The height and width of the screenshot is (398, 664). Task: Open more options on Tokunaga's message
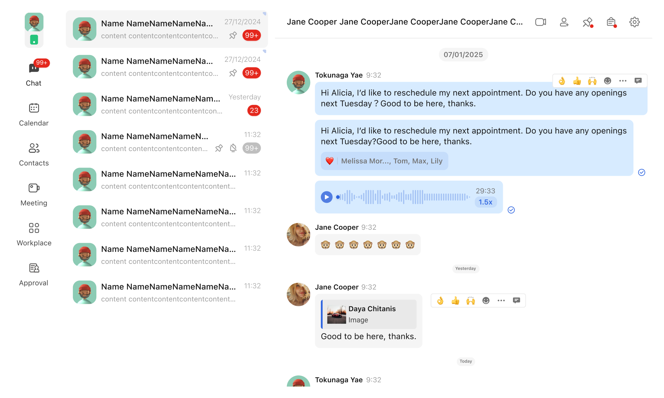pos(623,80)
